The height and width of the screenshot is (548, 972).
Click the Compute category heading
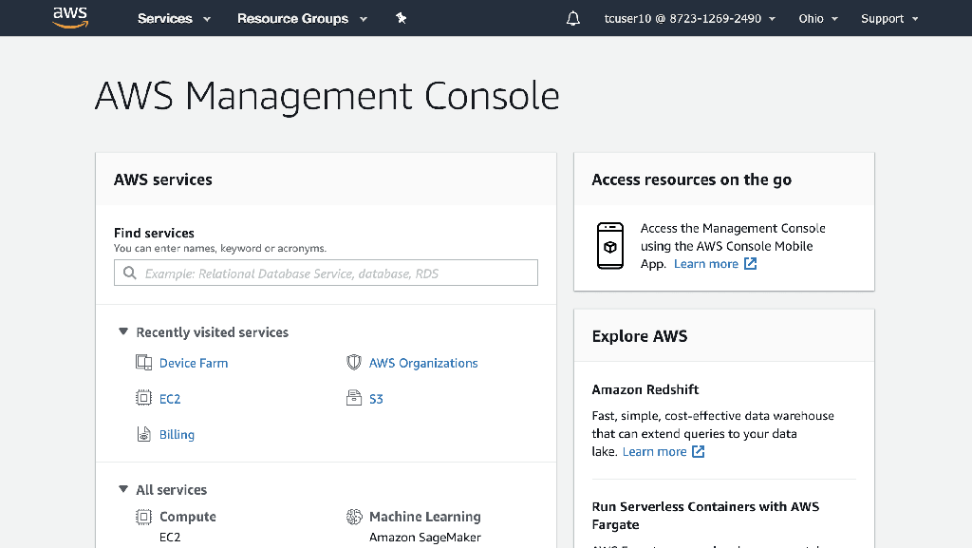pos(188,517)
